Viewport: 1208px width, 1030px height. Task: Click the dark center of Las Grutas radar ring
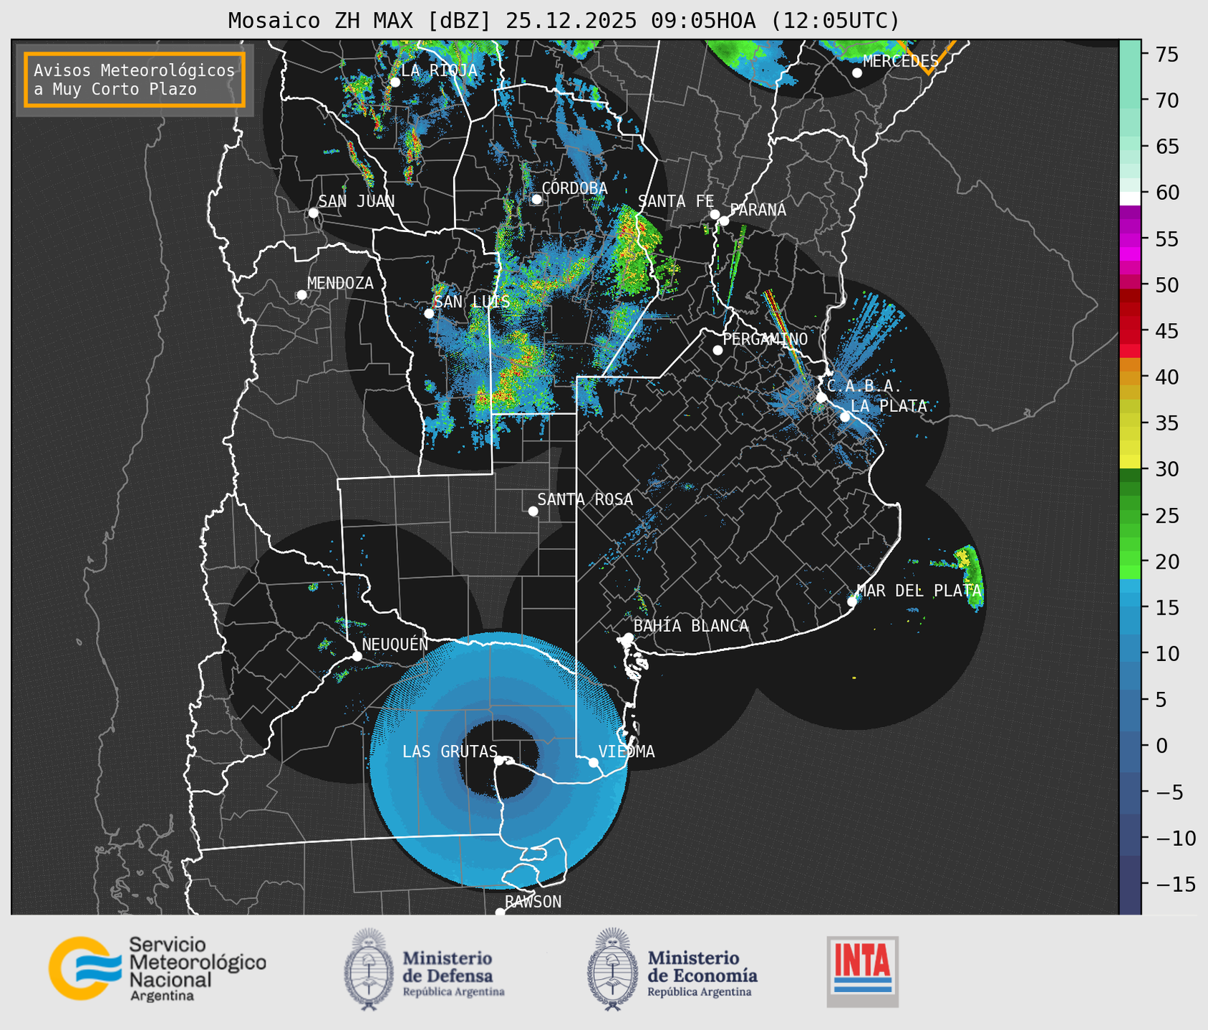[499, 759]
